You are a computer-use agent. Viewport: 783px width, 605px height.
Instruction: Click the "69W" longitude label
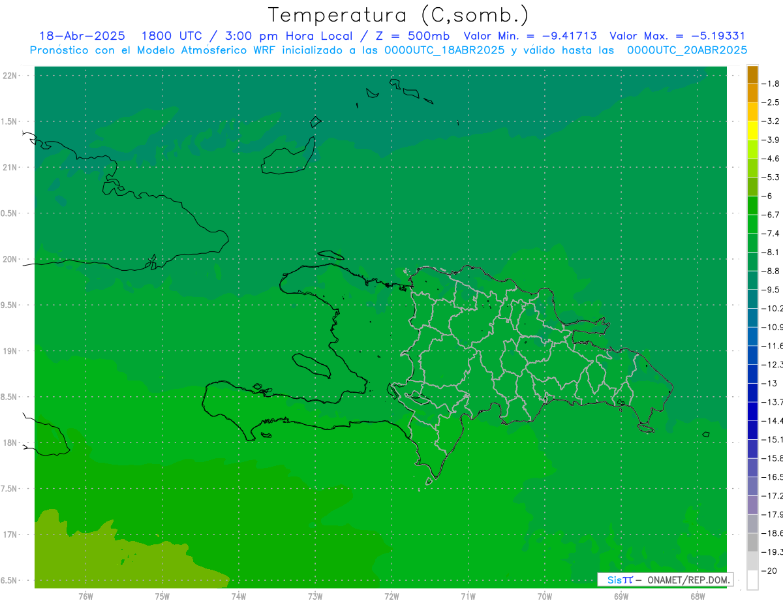pyautogui.click(x=621, y=596)
